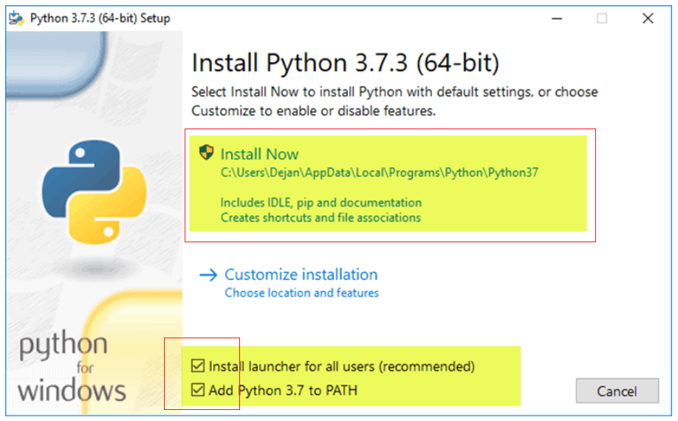
Task: Click the default install path under Install Now
Action: pyautogui.click(x=379, y=173)
